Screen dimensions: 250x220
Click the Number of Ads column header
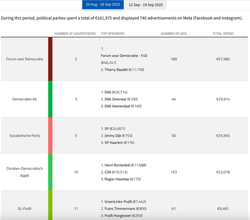[x=174, y=34]
